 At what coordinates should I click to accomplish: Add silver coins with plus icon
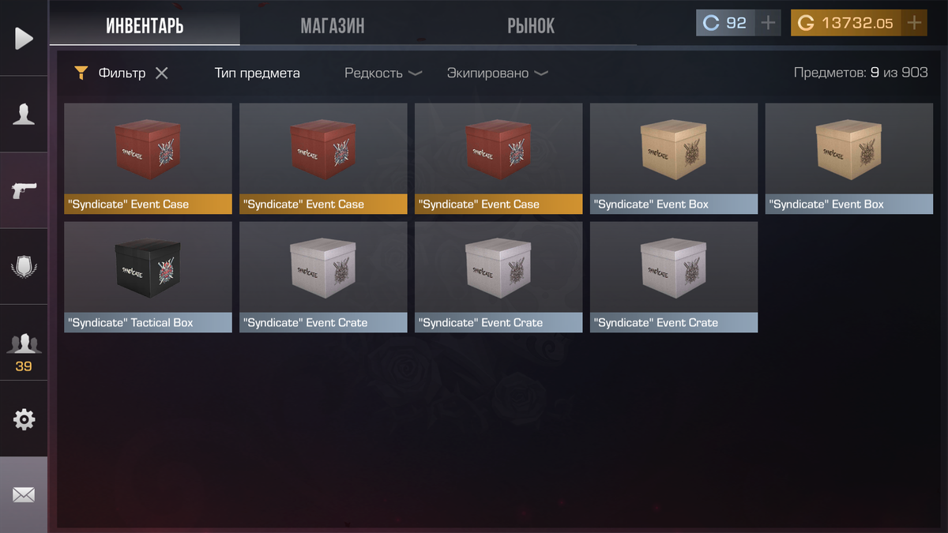768,23
